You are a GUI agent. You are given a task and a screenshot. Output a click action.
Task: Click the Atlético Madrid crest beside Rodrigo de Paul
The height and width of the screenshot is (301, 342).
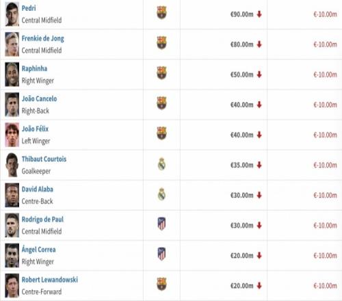pyautogui.click(x=161, y=224)
